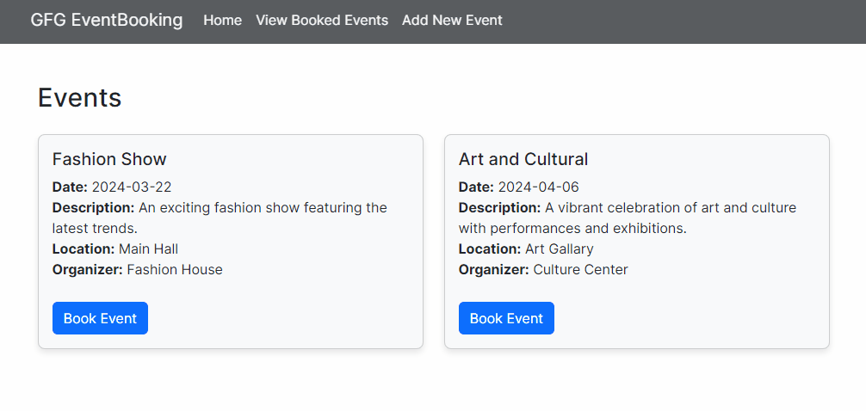The height and width of the screenshot is (411, 866).
Task: Click the Events page heading
Action: tap(79, 98)
